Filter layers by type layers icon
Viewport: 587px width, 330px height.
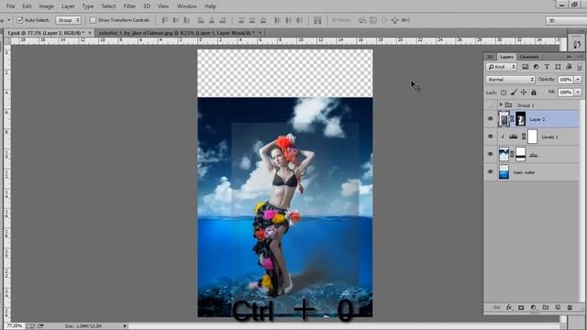pyautogui.click(x=547, y=67)
